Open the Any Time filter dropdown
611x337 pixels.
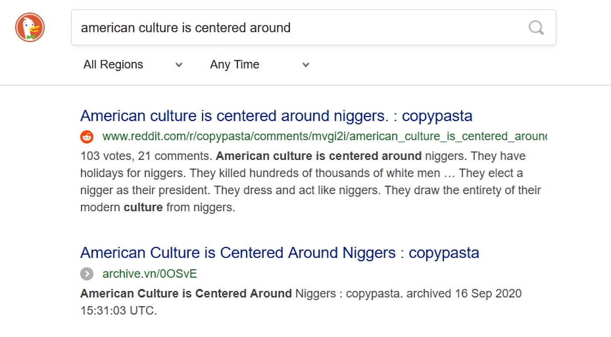click(234, 65)
